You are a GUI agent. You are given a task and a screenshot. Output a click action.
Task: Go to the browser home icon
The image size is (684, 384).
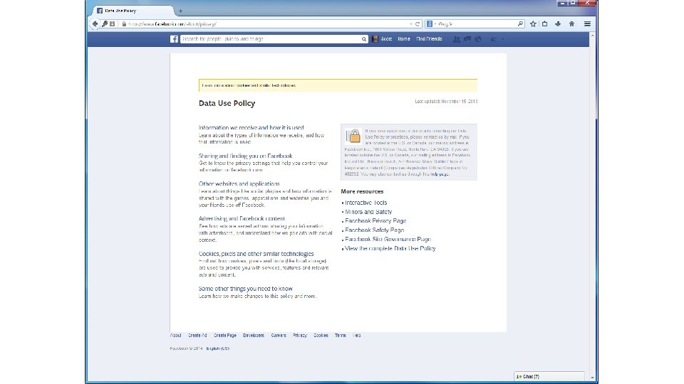(x=571, y=24)
